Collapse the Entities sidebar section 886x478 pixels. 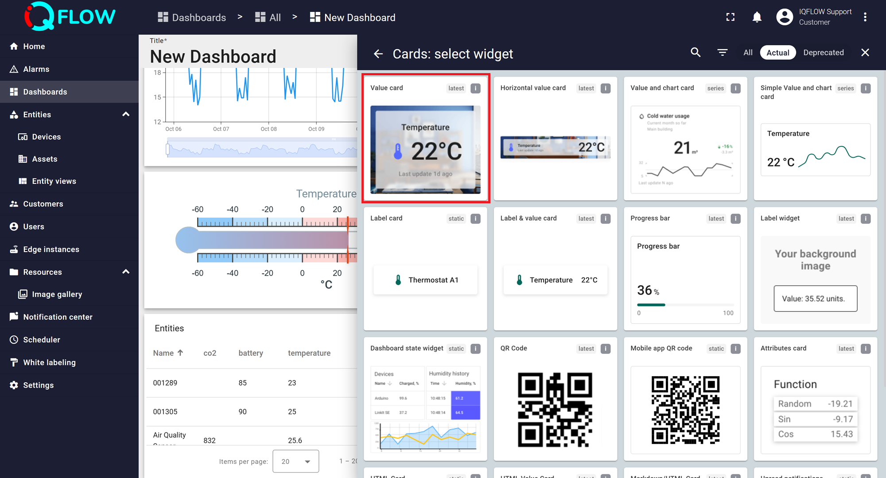click(x=126, y=114)
